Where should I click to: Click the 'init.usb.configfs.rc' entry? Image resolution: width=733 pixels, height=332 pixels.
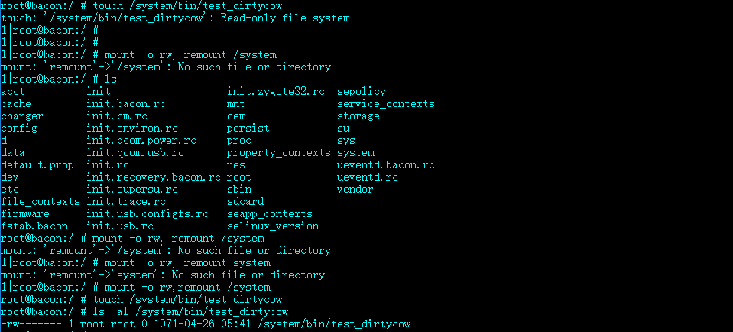(x=148, y=214)
